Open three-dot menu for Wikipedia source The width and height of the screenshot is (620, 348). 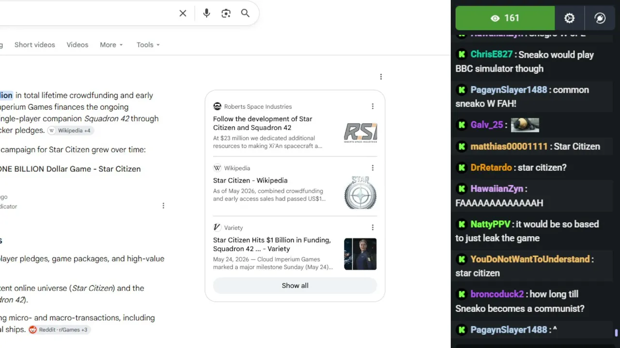point(372,168)
